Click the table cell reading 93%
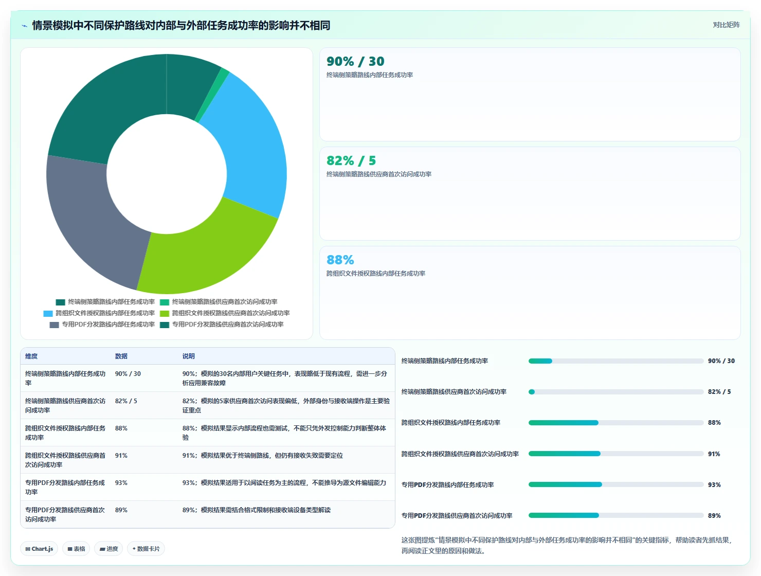761x576 pixels. tap(121, 483)
